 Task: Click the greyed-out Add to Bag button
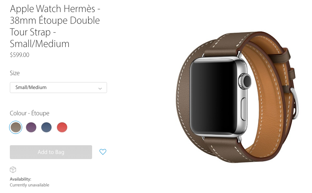click(51, 152)
